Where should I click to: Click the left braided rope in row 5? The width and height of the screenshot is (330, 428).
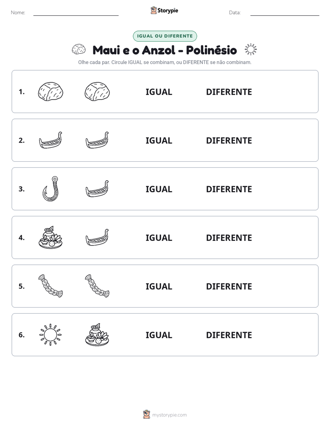[51, 286]
